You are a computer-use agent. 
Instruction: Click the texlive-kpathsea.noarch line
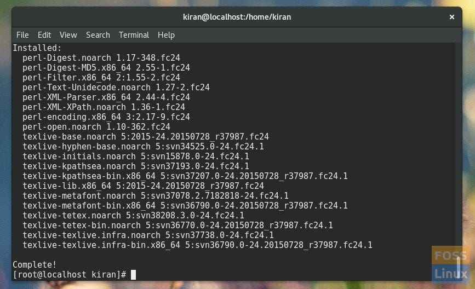tap(136, 166)
